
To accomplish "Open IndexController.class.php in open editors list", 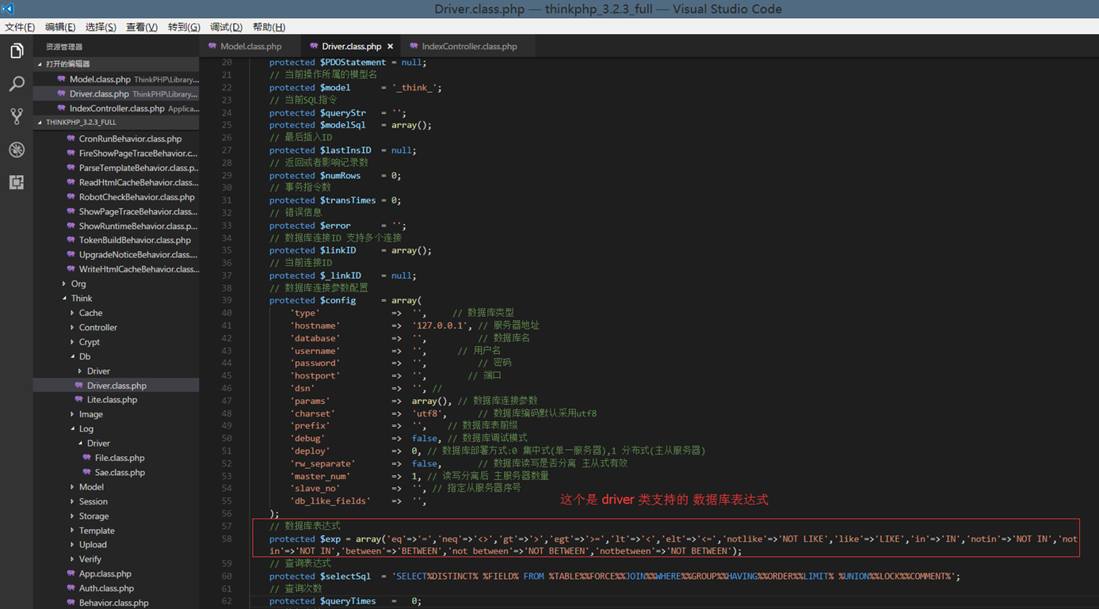I will [116, 108].
